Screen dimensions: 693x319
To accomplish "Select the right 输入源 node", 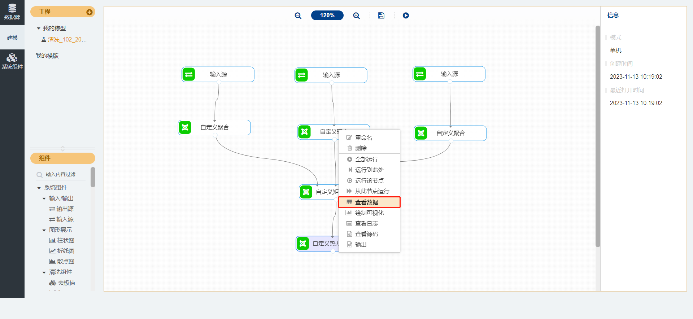I will (449, 74).
